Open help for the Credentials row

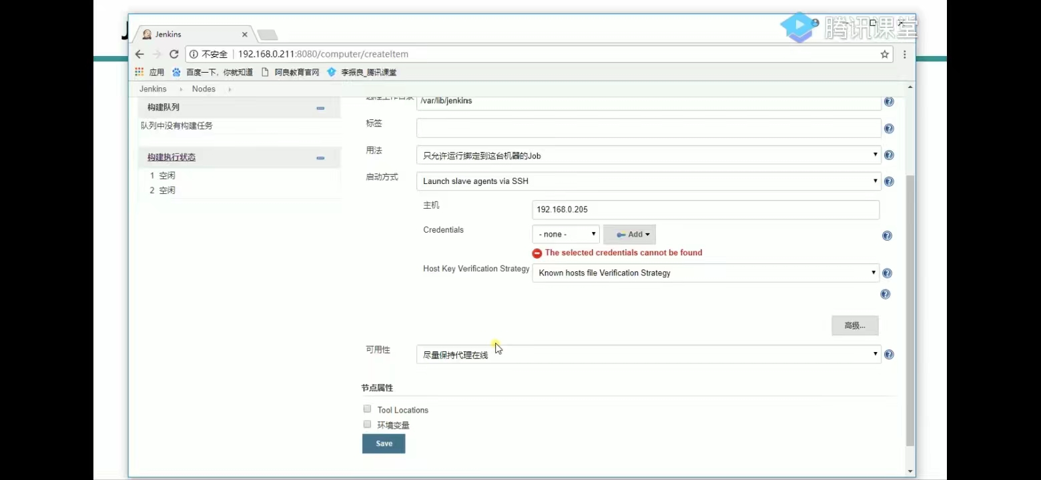(887, 235)
